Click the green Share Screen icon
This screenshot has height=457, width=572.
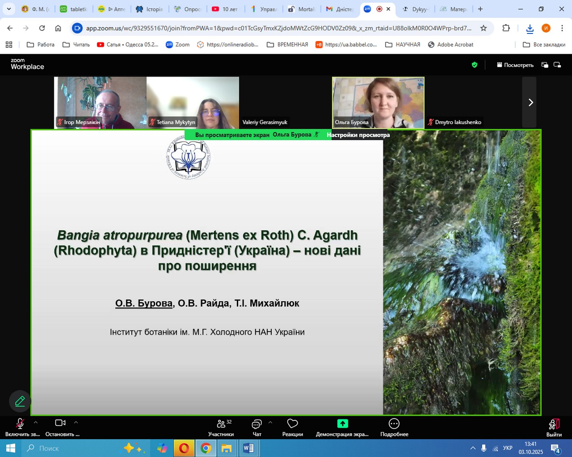(x=342, y=424)
